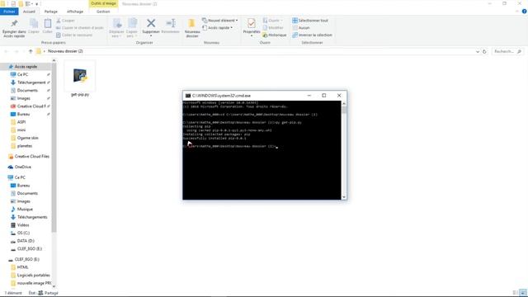Open the Affichage ribbon tab
Image resolution: width=528 pixels, height=297 pixels.
[75, 12]
